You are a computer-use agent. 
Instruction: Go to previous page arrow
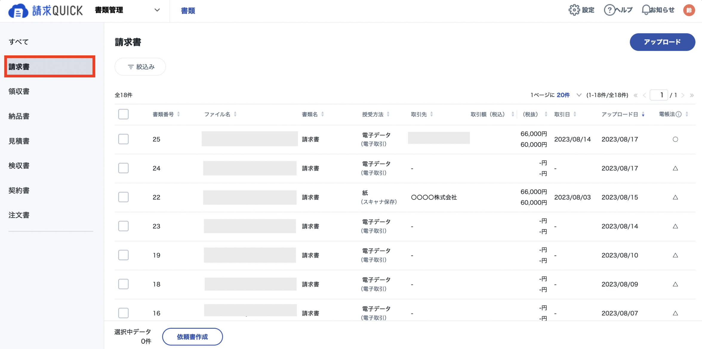click(644, 95)
